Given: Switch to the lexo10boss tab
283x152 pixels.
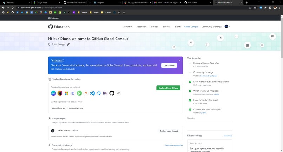Looking at the screenshot, I should point(198,2).
